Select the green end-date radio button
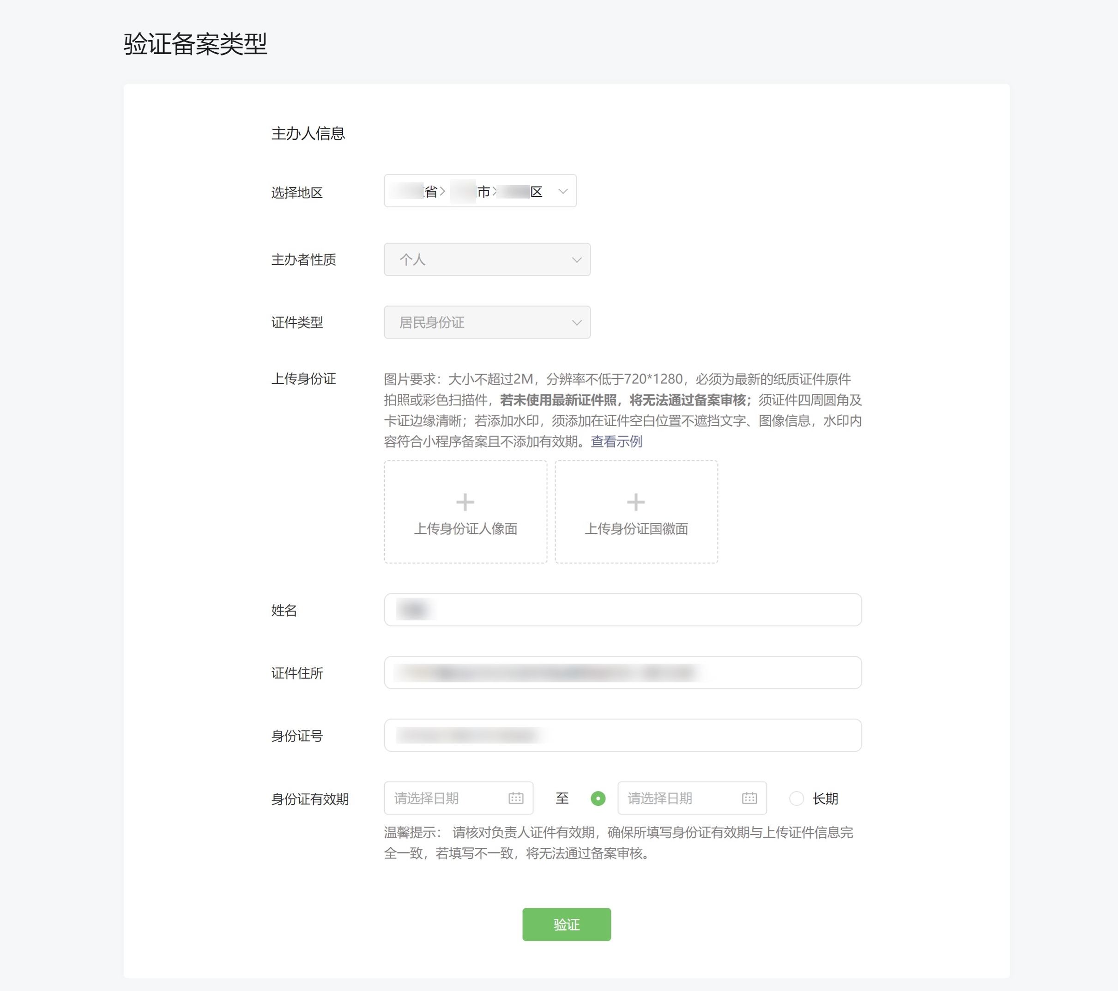 (598, 798)
